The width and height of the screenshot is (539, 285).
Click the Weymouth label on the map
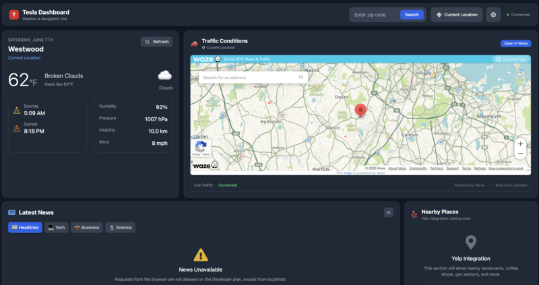coord(489,116)
